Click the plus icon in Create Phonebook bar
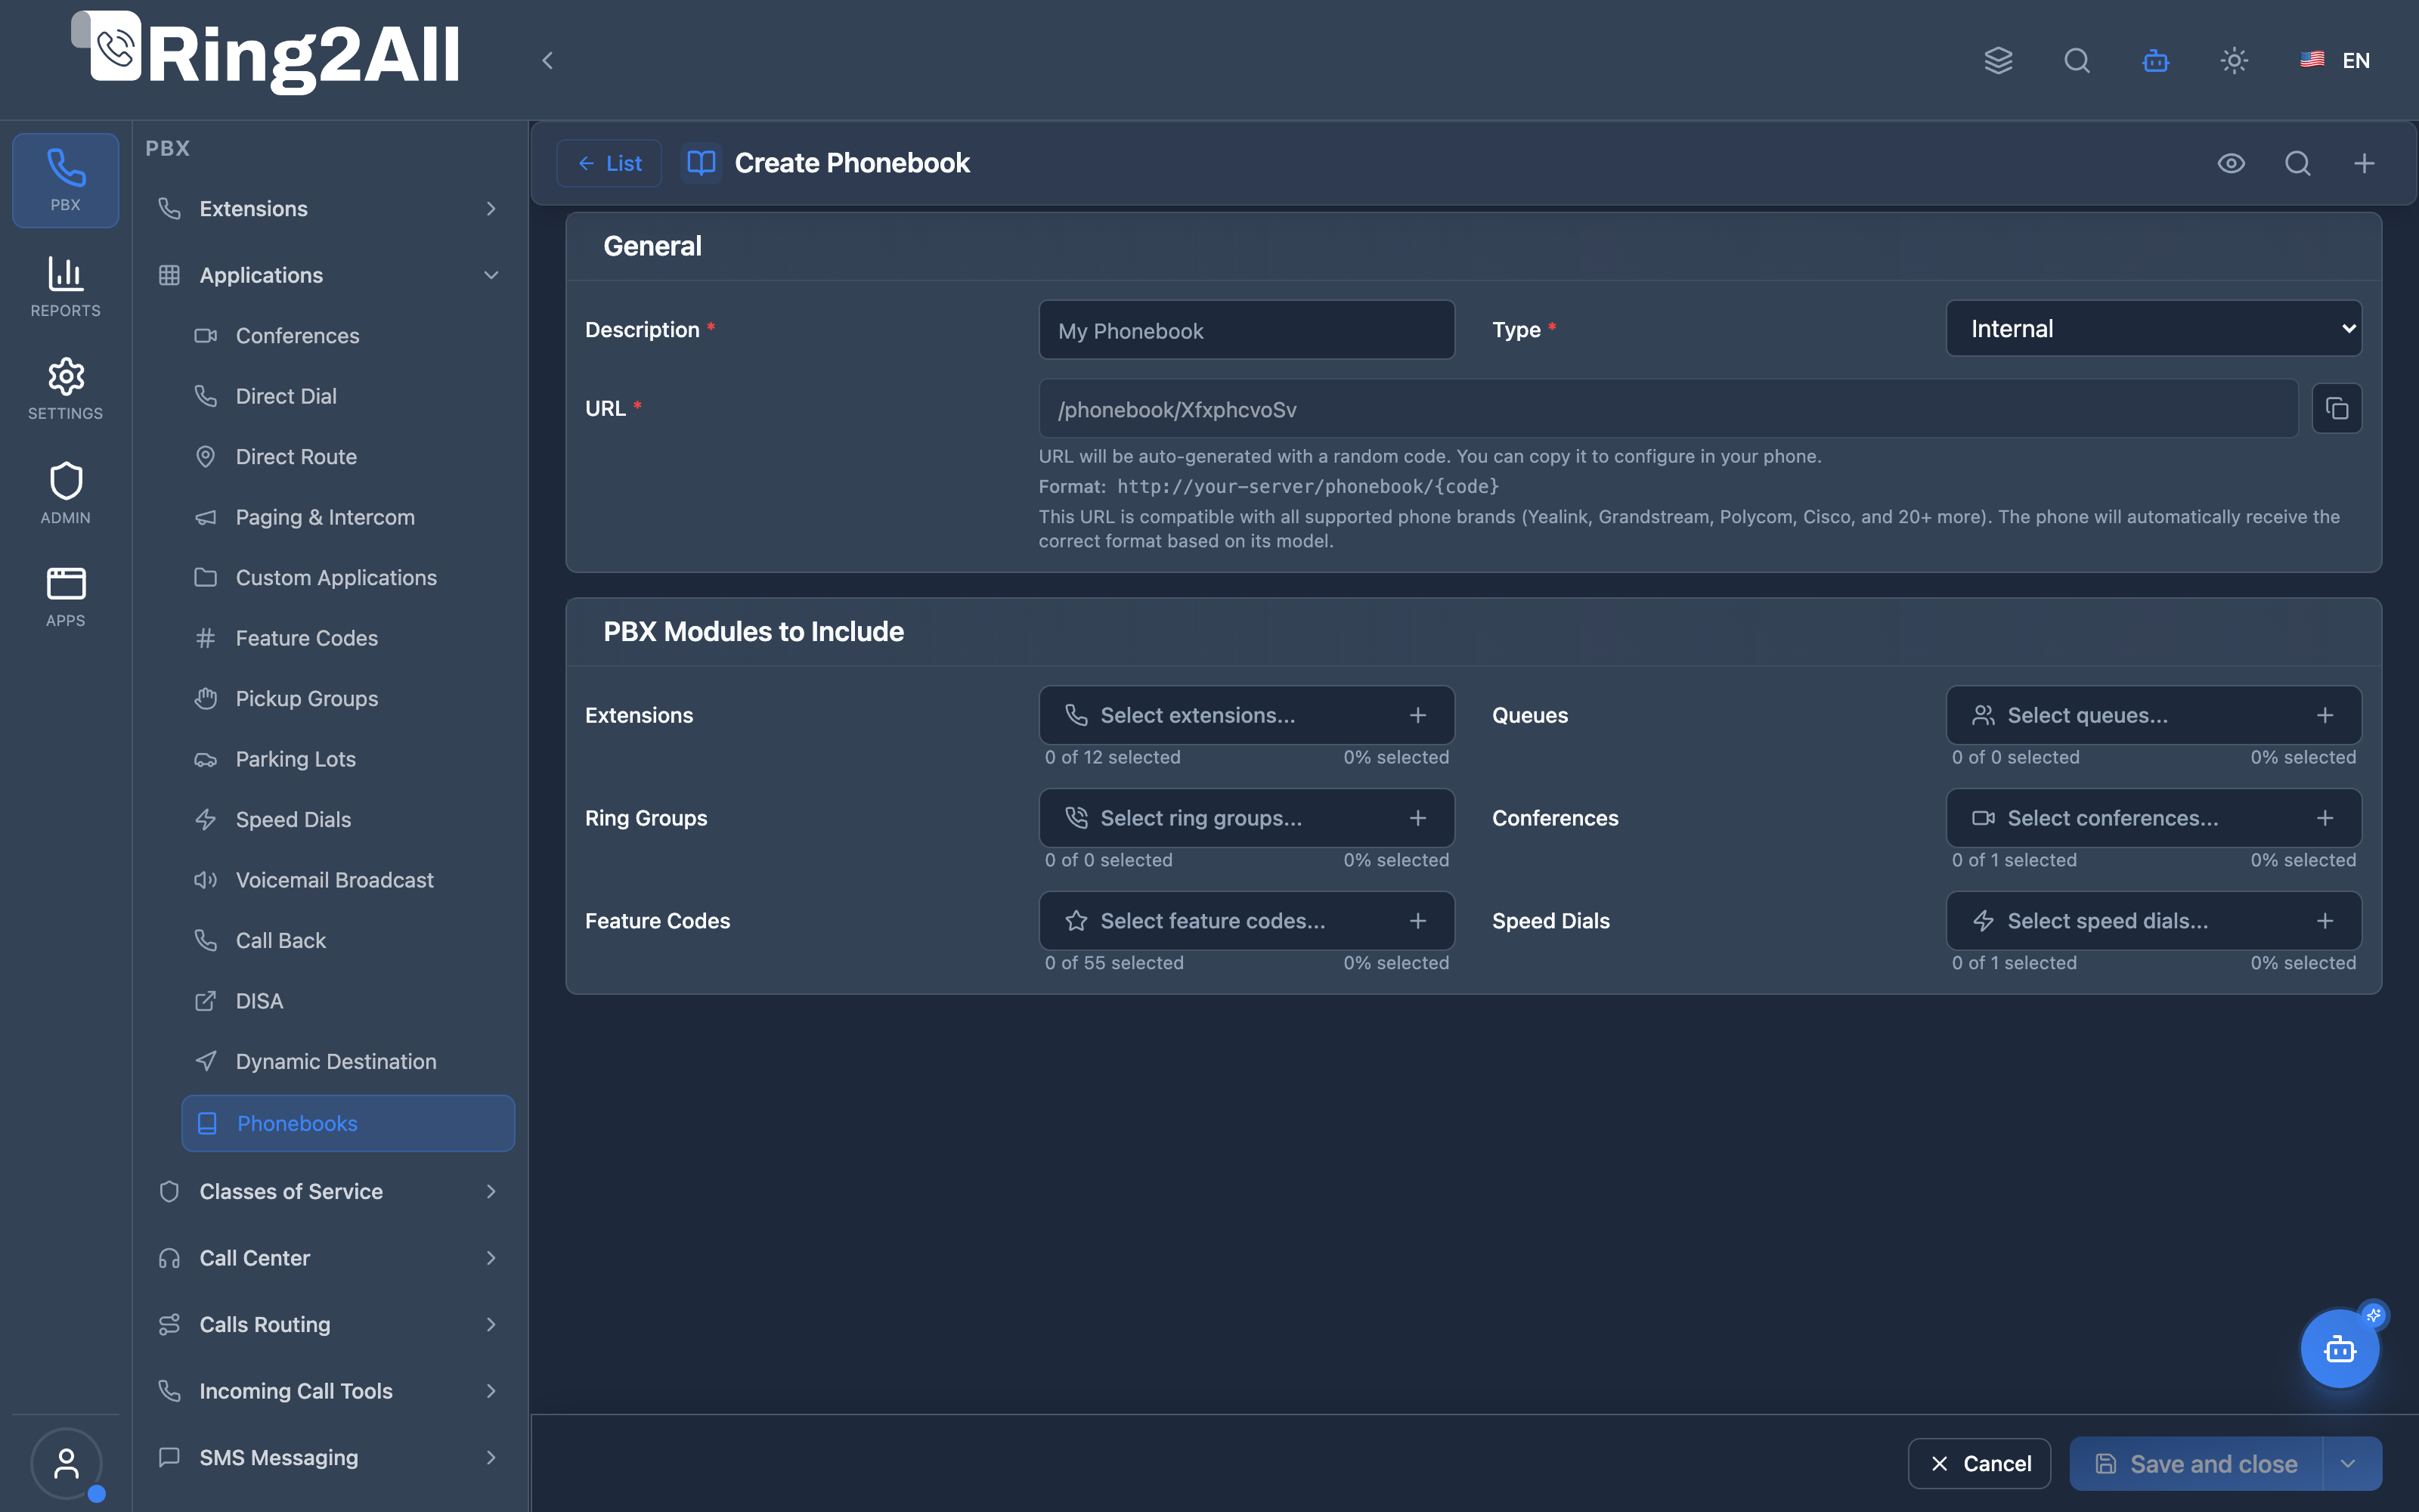Screen dimensions: 2419x1512 (x=2364, y=163)
